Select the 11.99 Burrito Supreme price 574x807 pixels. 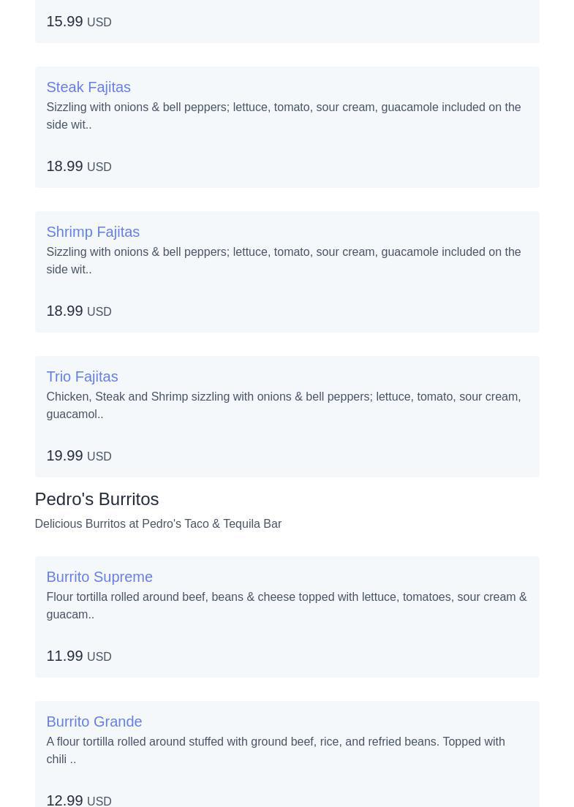64,656
